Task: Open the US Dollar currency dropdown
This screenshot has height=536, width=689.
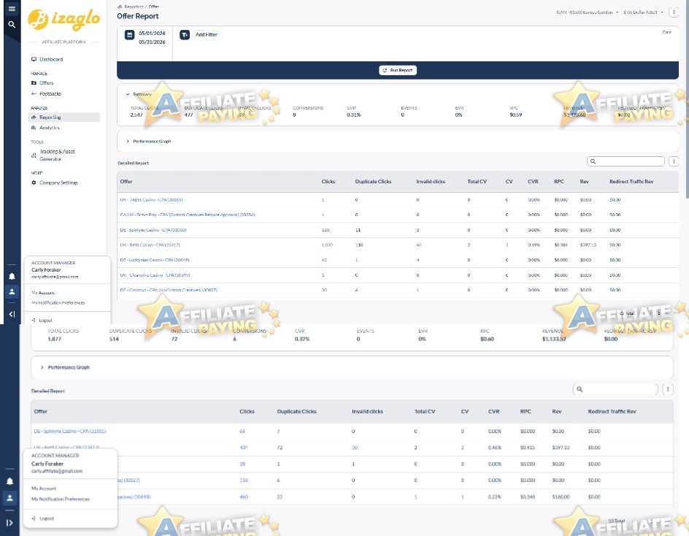Action: (643, 12)
